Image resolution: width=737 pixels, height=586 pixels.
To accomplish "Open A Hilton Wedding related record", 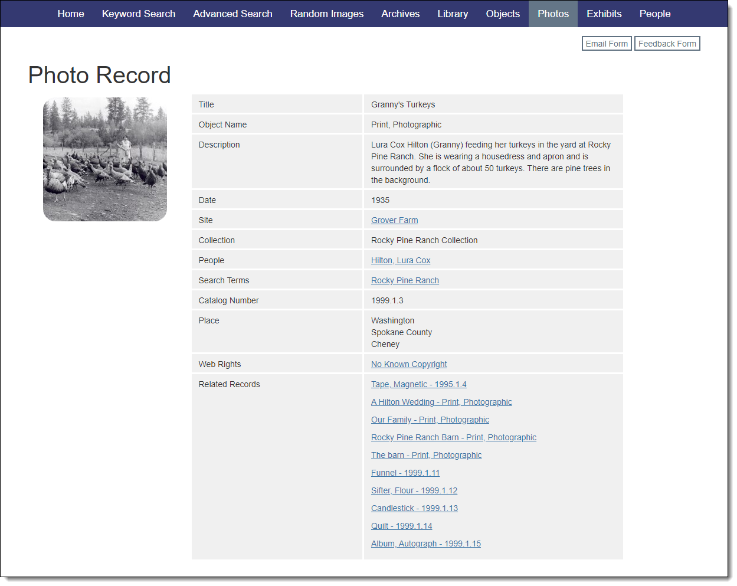I will click(x=441, y=402).
